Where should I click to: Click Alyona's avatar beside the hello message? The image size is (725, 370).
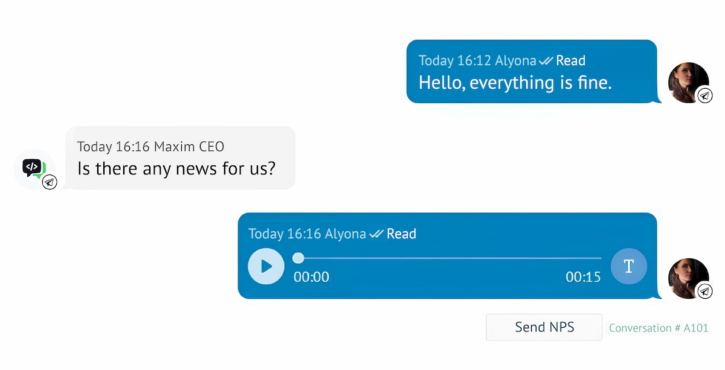click(x=687, y=81)
